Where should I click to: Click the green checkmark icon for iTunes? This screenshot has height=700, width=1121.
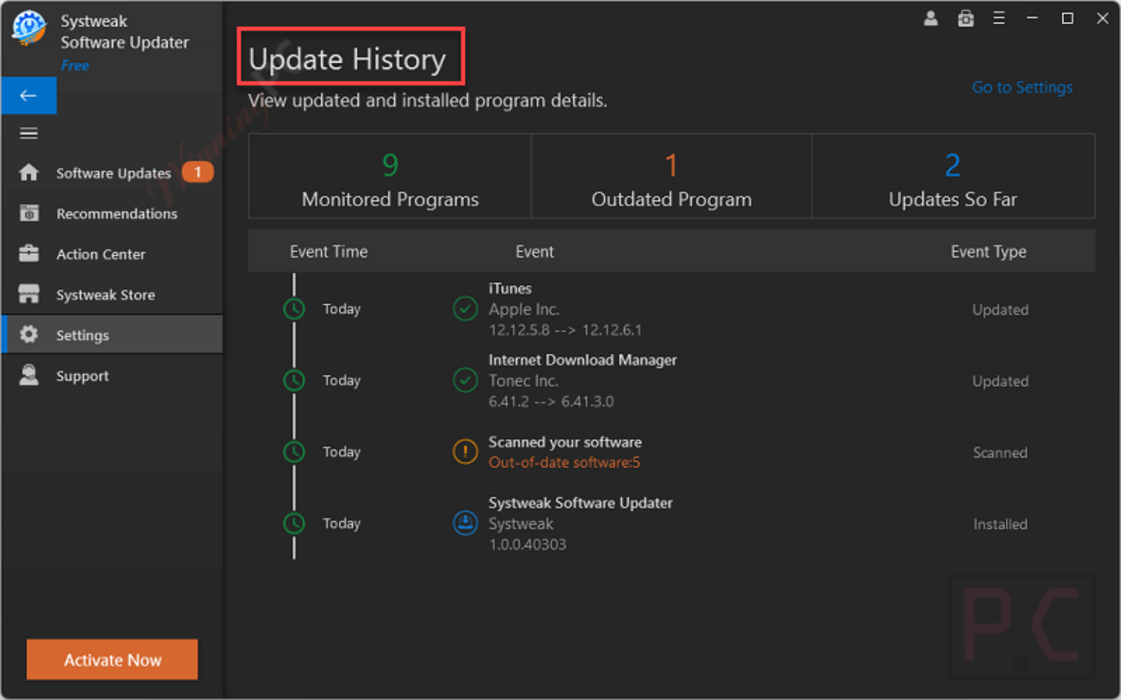[x=465, y=308]
